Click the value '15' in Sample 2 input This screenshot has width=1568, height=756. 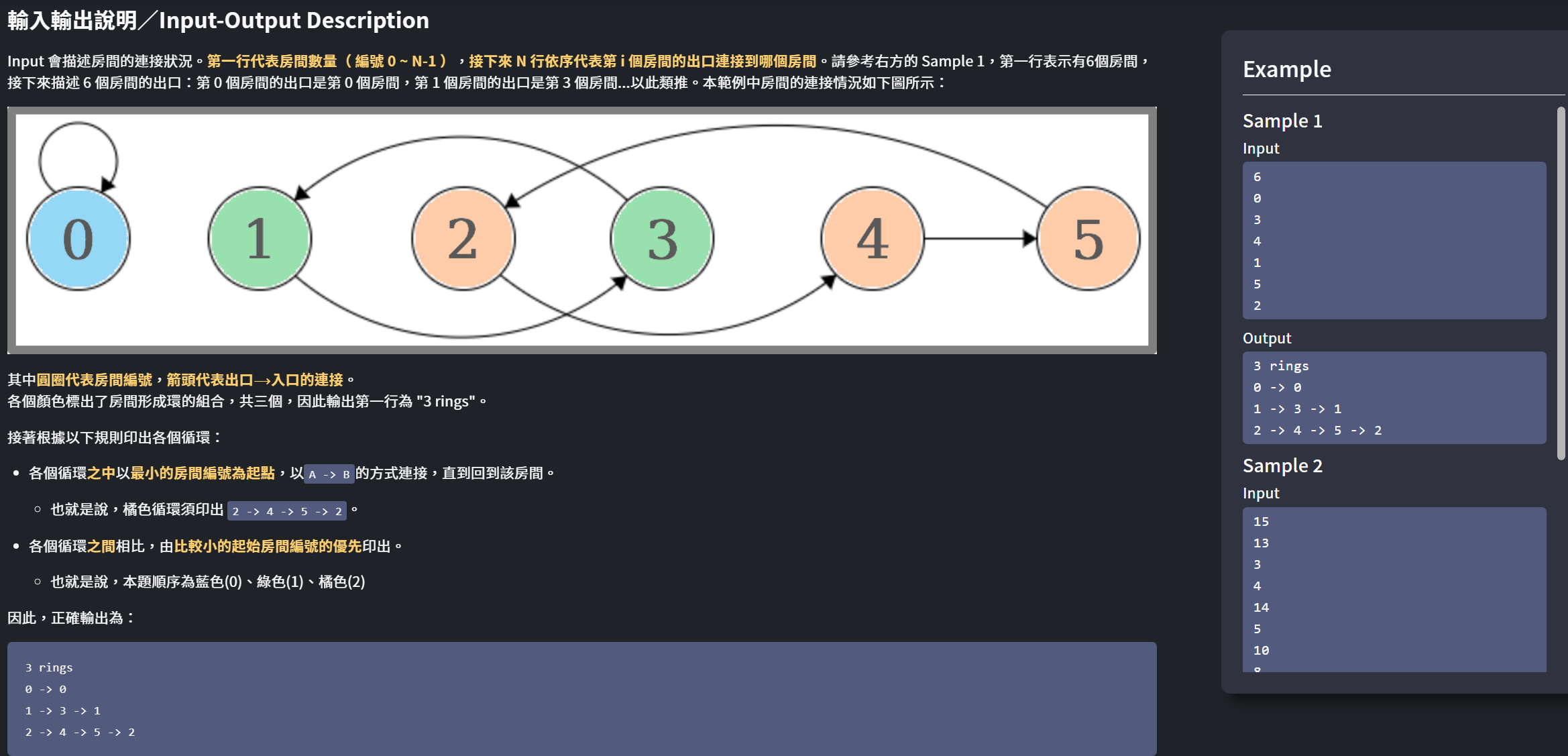[1261, 522]
